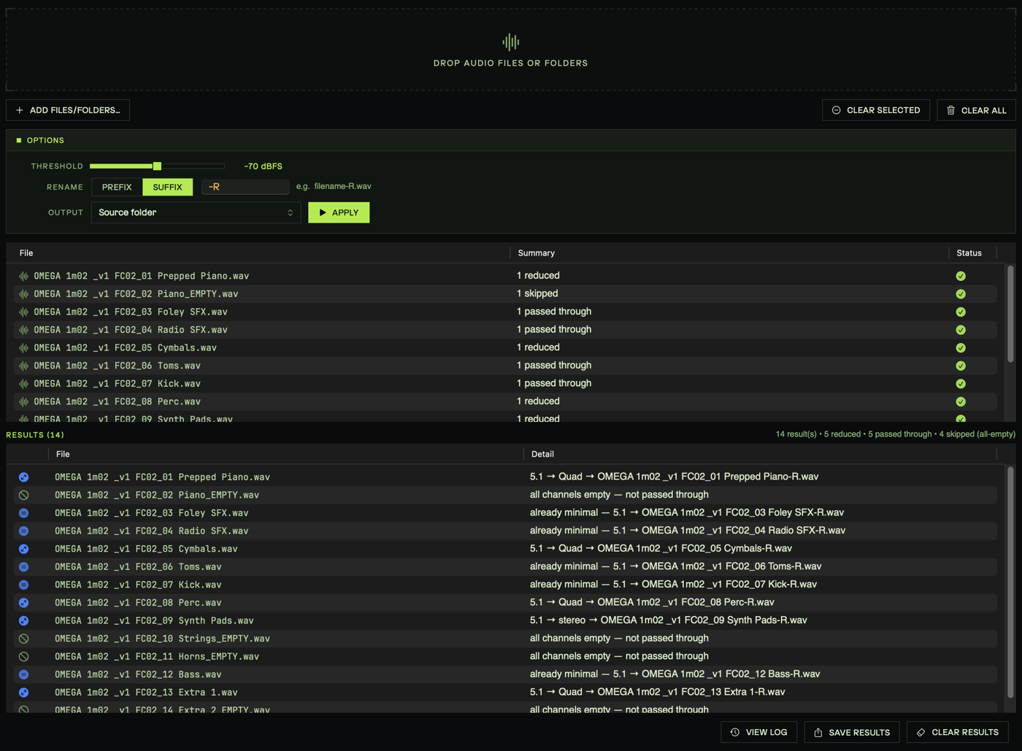
Task: Click the skipped icon for Horns_EMPTY.wav result
Action: tap(24, 656)
